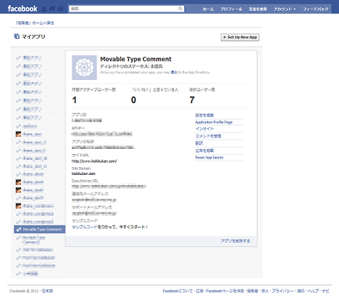This screenshot has height=298, width=339.
Task: Click the koikikukan.com Site Domain text
Action: (84, 173)
